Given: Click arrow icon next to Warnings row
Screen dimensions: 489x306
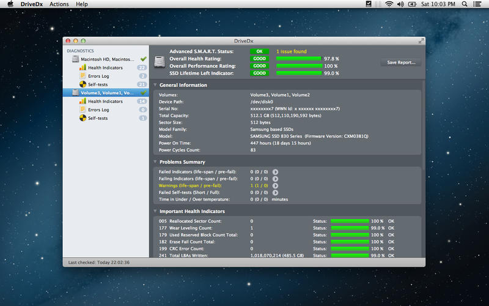Looking at the screenshot, I should click(275, 186).
